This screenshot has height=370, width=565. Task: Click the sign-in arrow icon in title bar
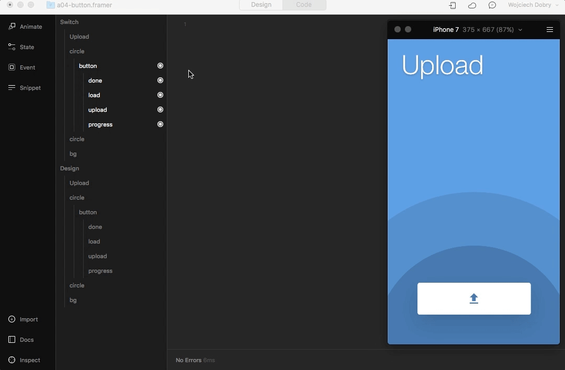452,5
